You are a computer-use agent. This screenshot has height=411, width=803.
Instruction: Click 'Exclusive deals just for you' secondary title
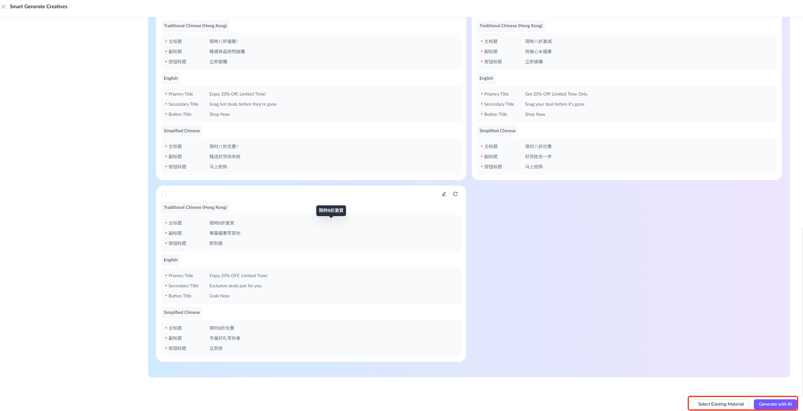pos(235,286)
